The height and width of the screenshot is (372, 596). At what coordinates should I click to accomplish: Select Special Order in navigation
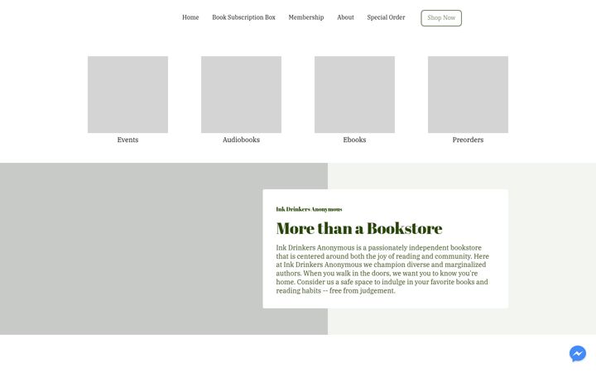(x=386, y=17)
